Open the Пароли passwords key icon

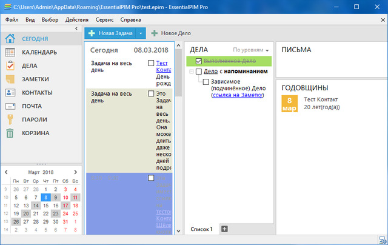[10, 119]
